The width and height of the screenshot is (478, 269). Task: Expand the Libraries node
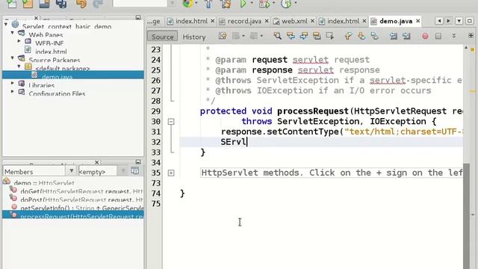coord(12,83)
